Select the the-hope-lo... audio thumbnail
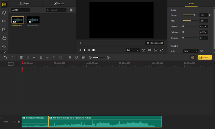The image size is (215, 129). click(18, 20)
